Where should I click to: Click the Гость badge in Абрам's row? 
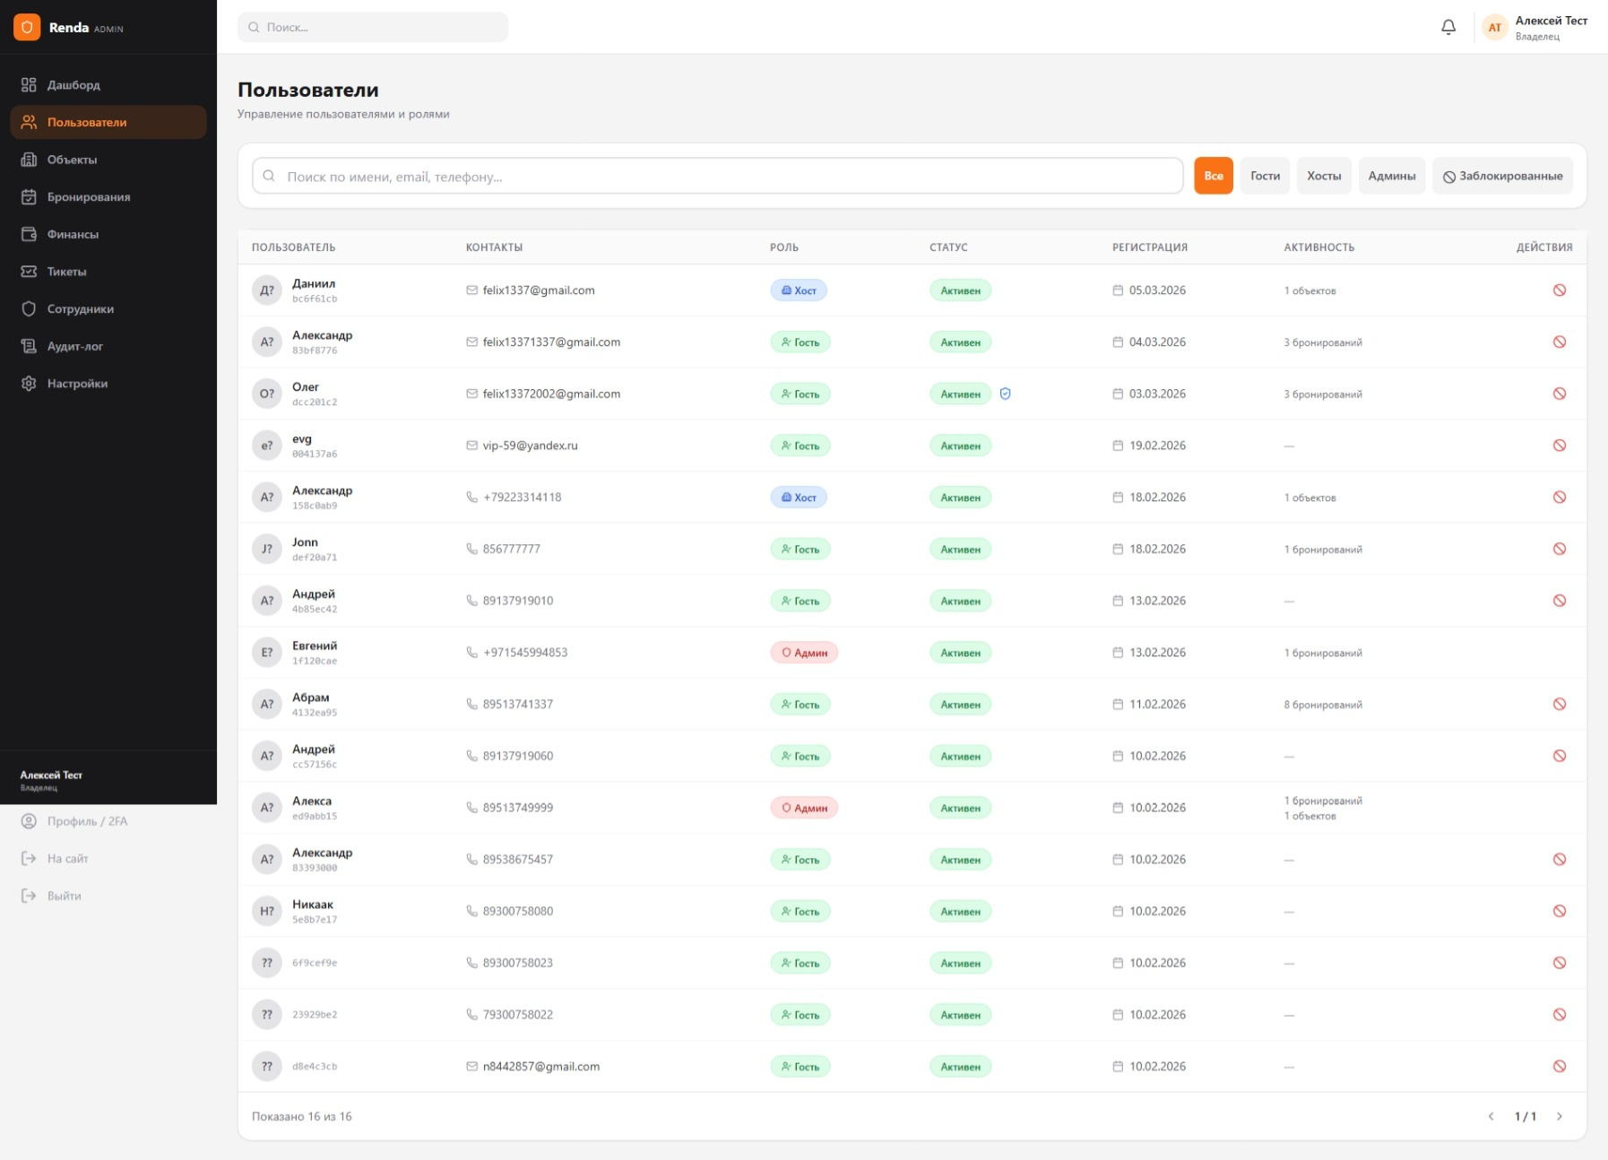pyautogui.click(x=800, y=705)
